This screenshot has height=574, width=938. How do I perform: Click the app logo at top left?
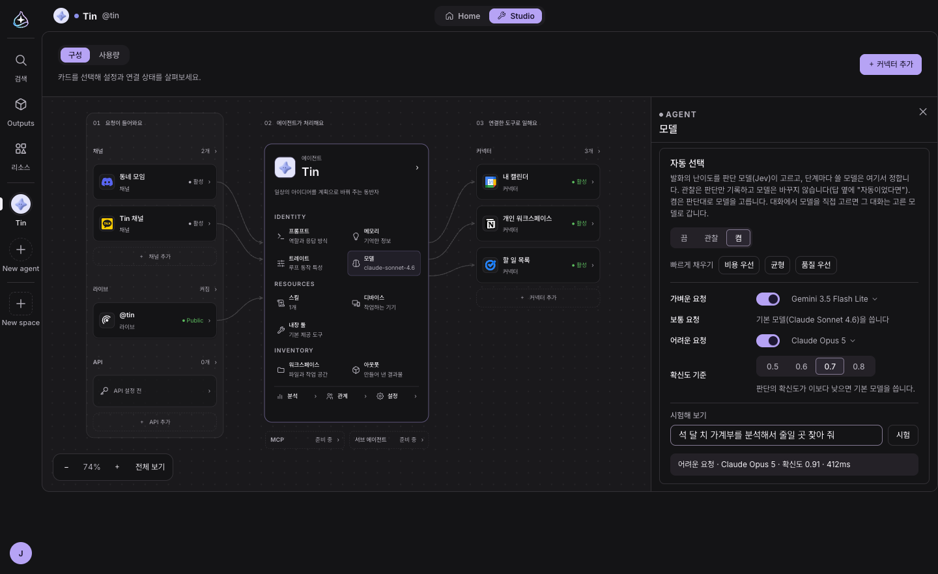tap(21, 20)
